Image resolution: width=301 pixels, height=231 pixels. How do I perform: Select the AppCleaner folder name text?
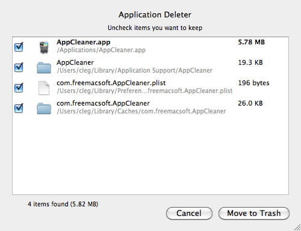tap(75, 62)
